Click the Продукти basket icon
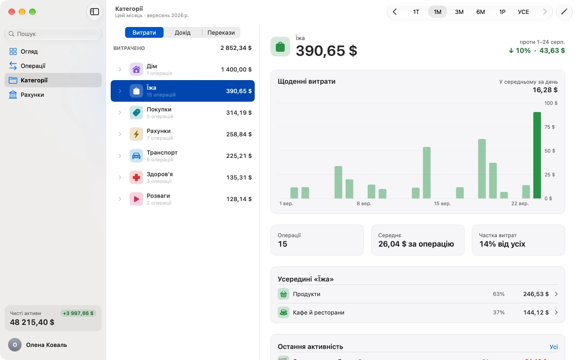Image resolution: width=576 pixels, height=360 pixels. (283, 294)
